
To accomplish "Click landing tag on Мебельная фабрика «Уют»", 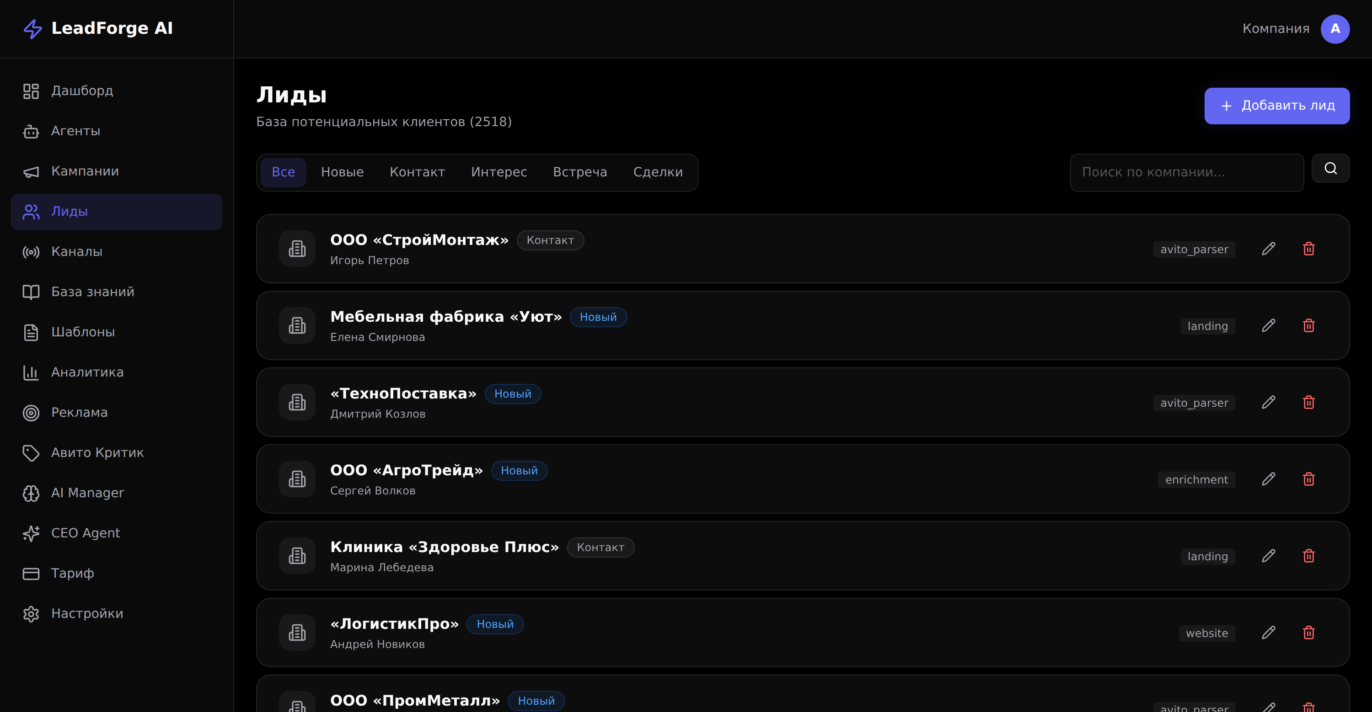I will [x=1207, y=326].
